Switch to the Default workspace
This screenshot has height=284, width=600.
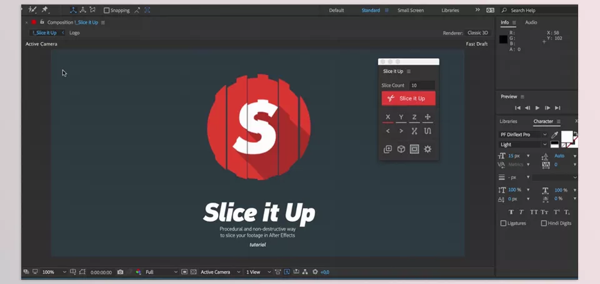point(336,11)
